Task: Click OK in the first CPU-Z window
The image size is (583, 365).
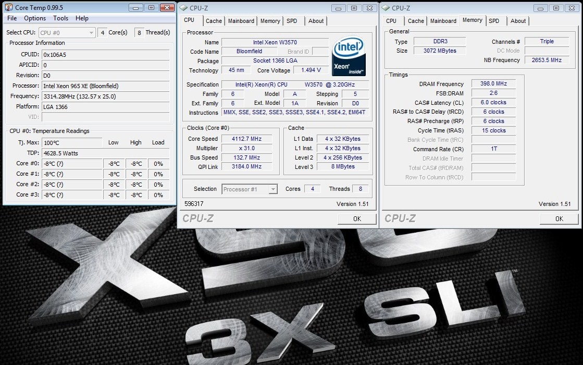Action: [357, 219]
